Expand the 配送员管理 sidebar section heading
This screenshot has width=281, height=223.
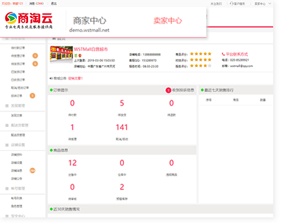20,125
